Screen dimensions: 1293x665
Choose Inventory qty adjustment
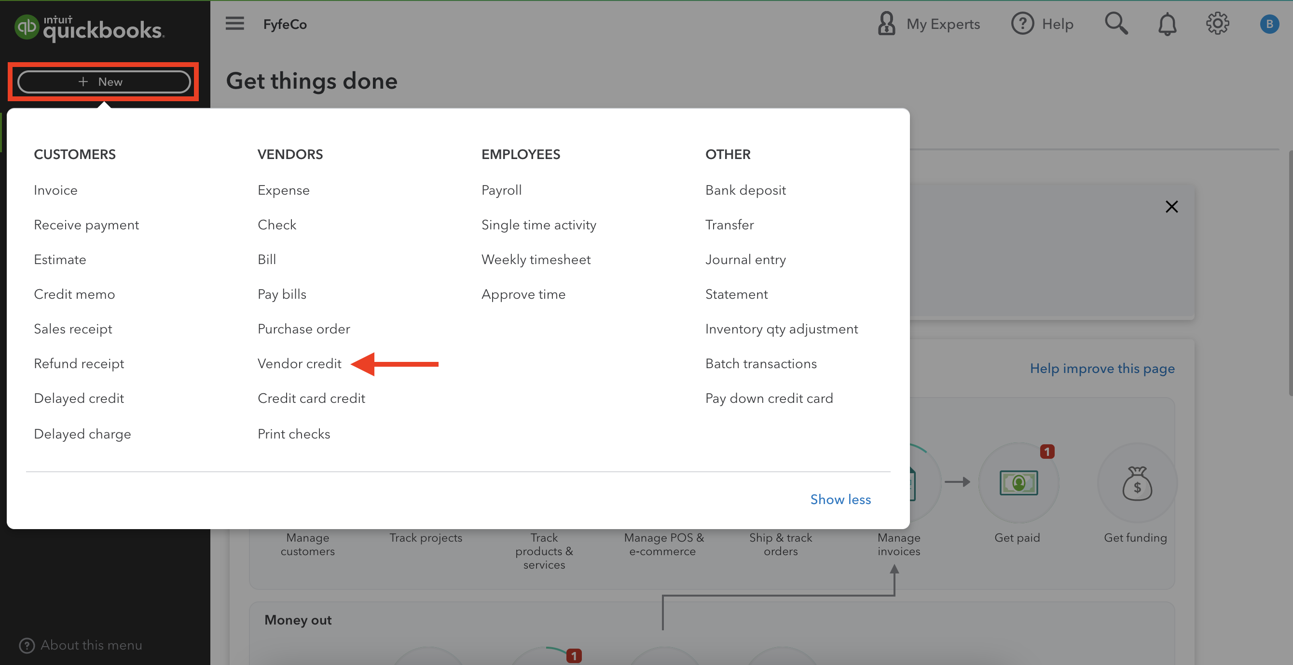click(782, 329)
